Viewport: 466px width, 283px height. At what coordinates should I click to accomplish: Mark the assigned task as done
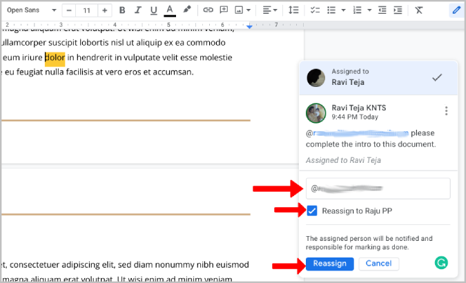pos(436,78)
